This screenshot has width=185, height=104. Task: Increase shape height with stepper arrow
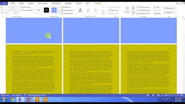tap(175, 8)
